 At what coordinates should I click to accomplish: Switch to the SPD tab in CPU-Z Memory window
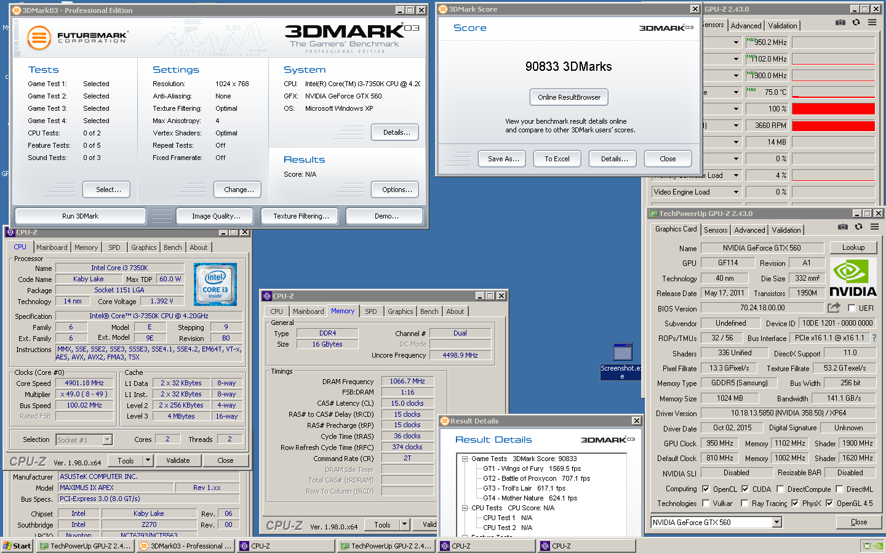tap(371, 311)
